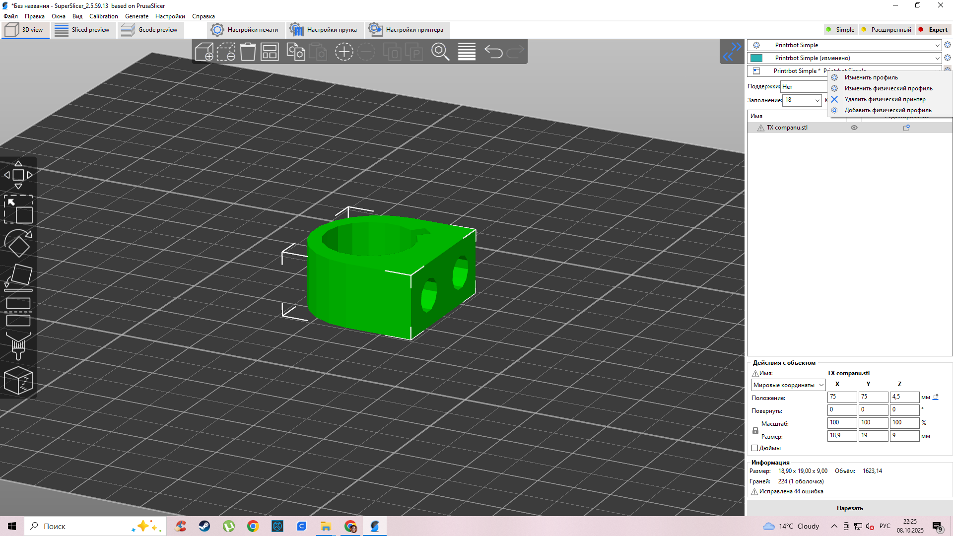Click the Search magnifier toolbar icon
This screenshot has width=953, height=536.
click(440, 52)
